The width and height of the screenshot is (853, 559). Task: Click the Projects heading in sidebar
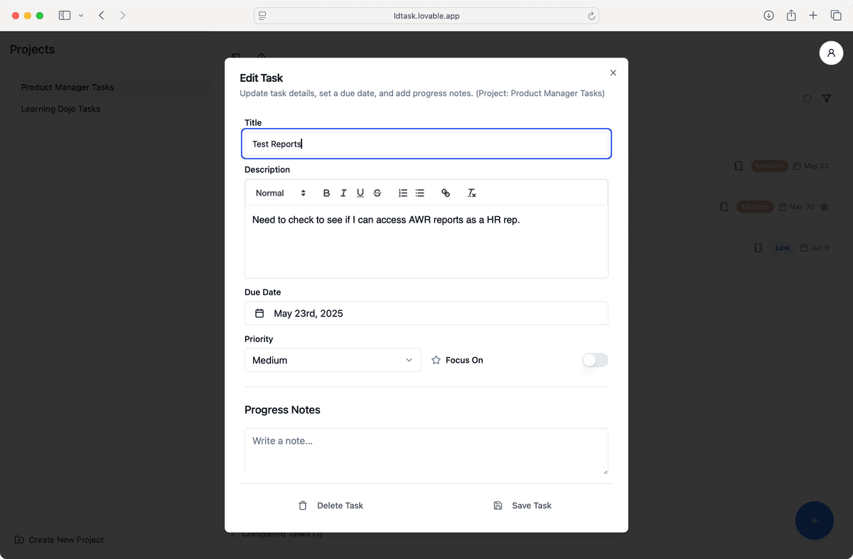[32, 50]
